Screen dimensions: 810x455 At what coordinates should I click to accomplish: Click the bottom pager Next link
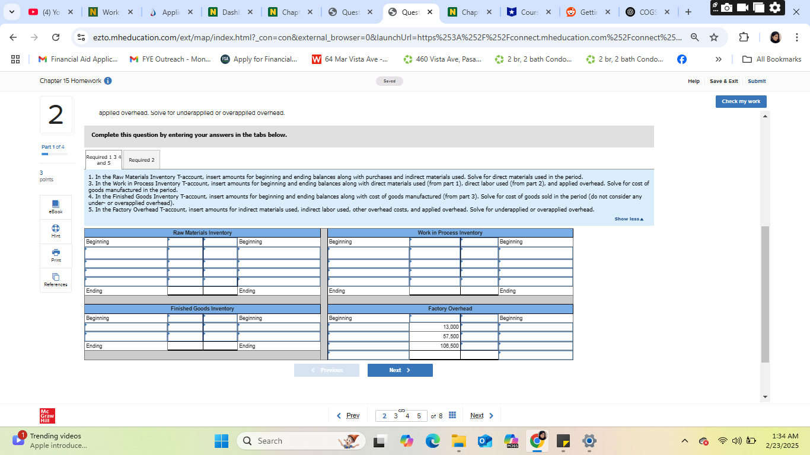481,416
